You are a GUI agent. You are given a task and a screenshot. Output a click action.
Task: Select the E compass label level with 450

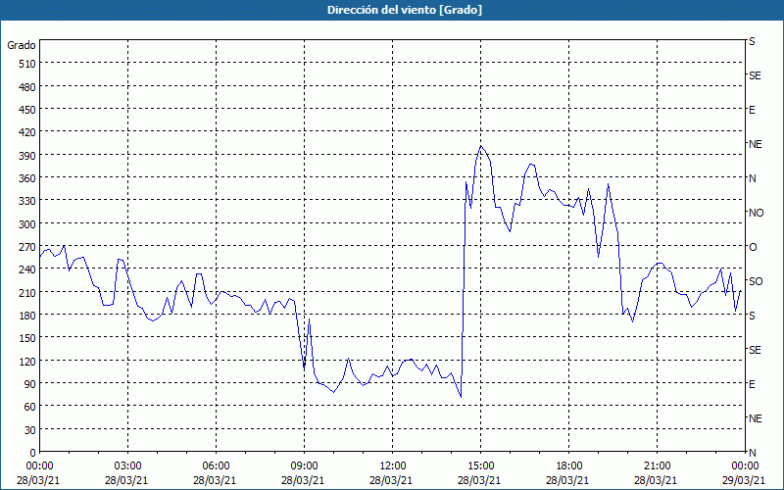752,110
